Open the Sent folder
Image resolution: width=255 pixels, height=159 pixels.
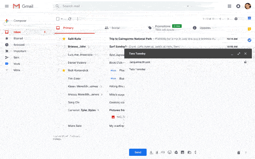point(16,57)
